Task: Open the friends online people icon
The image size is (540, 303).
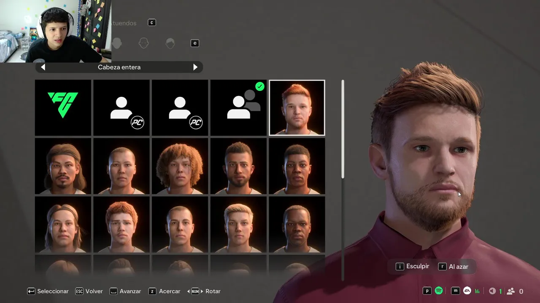Action: tap(511, 291)
